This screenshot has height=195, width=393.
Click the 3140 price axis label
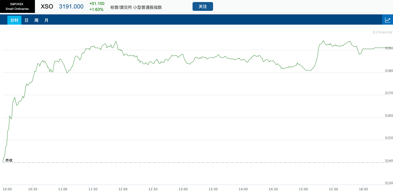click(x=389, y=160)
